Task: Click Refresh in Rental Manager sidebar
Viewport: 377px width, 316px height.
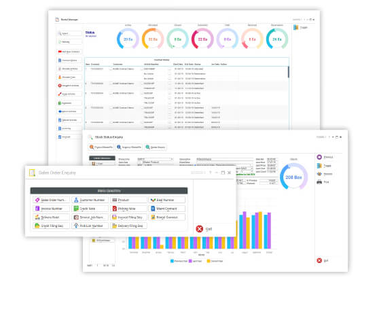Action: click(x=69, y=42)
